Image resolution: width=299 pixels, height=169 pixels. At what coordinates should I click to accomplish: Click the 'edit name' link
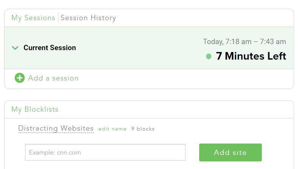112,129
